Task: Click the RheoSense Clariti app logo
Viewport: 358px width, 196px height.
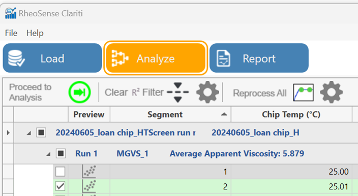Action: (x=11, y=13)
